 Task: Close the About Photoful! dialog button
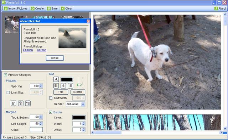[55, 58]
